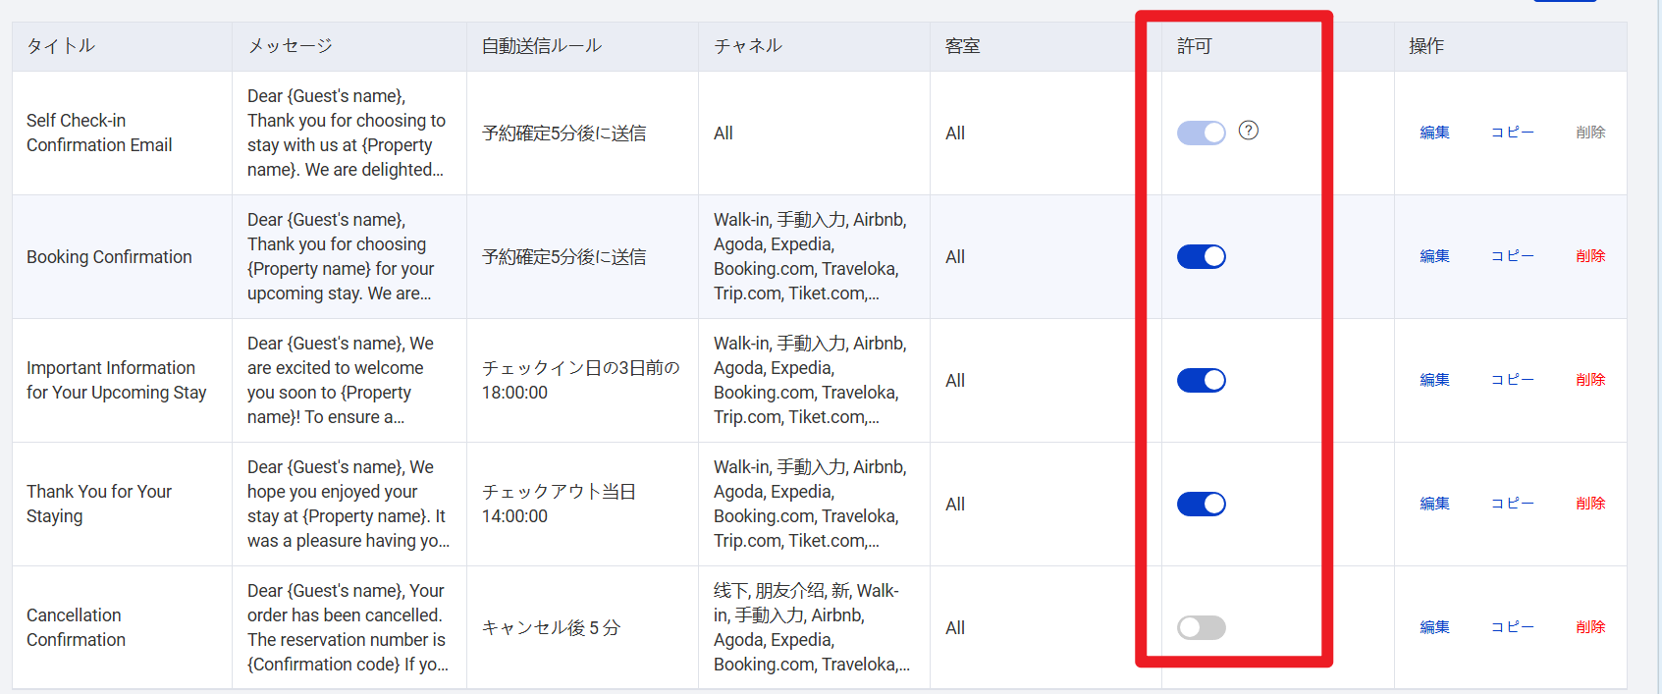Switch off Thank You for Your Staying toggle
The width and height of the screenshot is (1662, 694).
tap(1202, 504)
